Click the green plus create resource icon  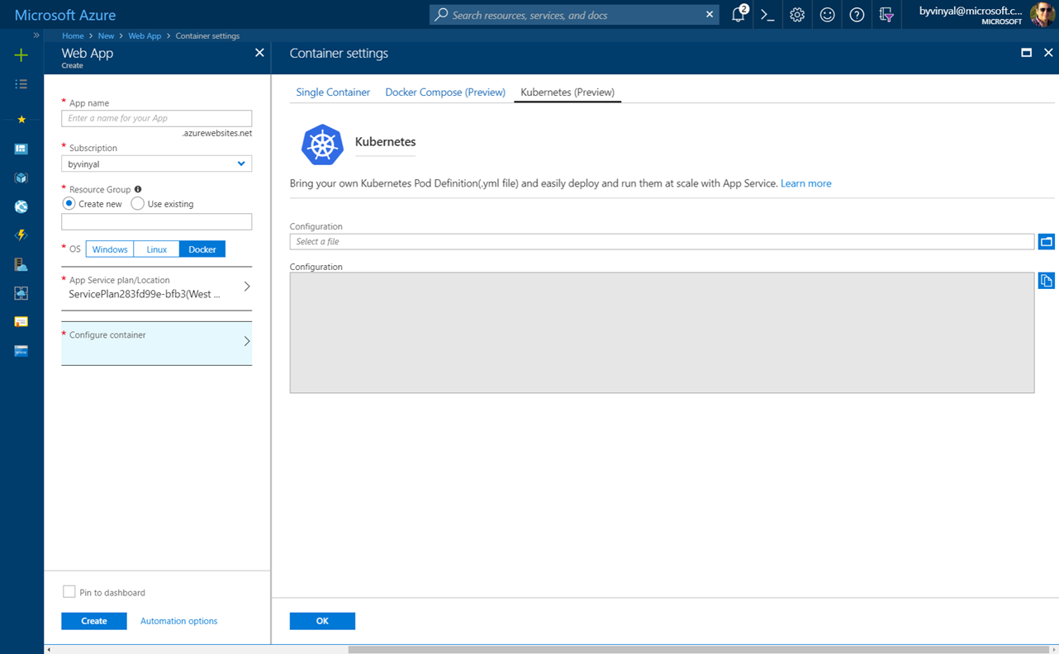(x=21, y=55)
